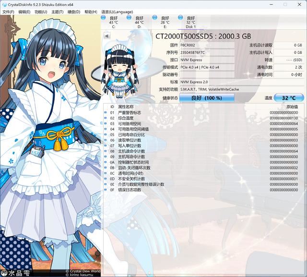307x277 pixels.
Task: Open the 文件(F) menu
Action: 8,12
